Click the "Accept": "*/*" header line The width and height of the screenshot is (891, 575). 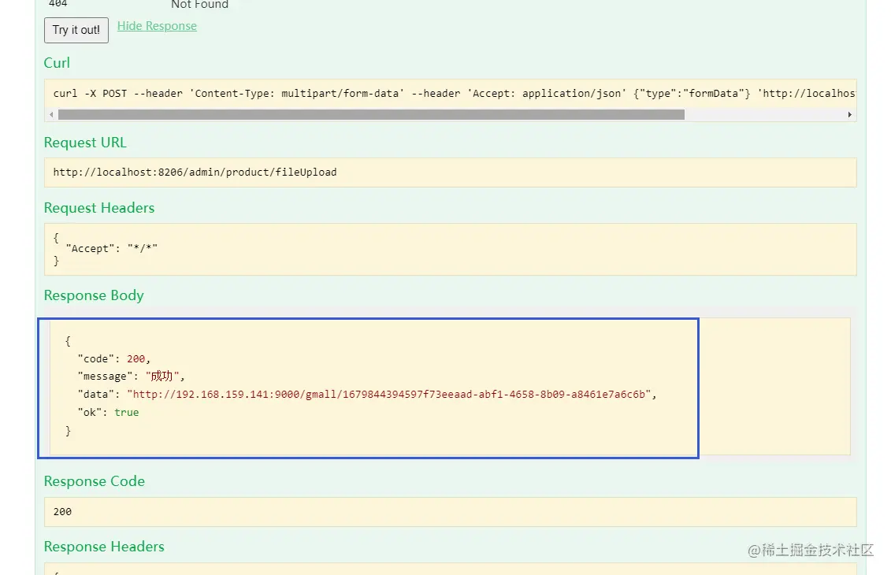(111, 248)
